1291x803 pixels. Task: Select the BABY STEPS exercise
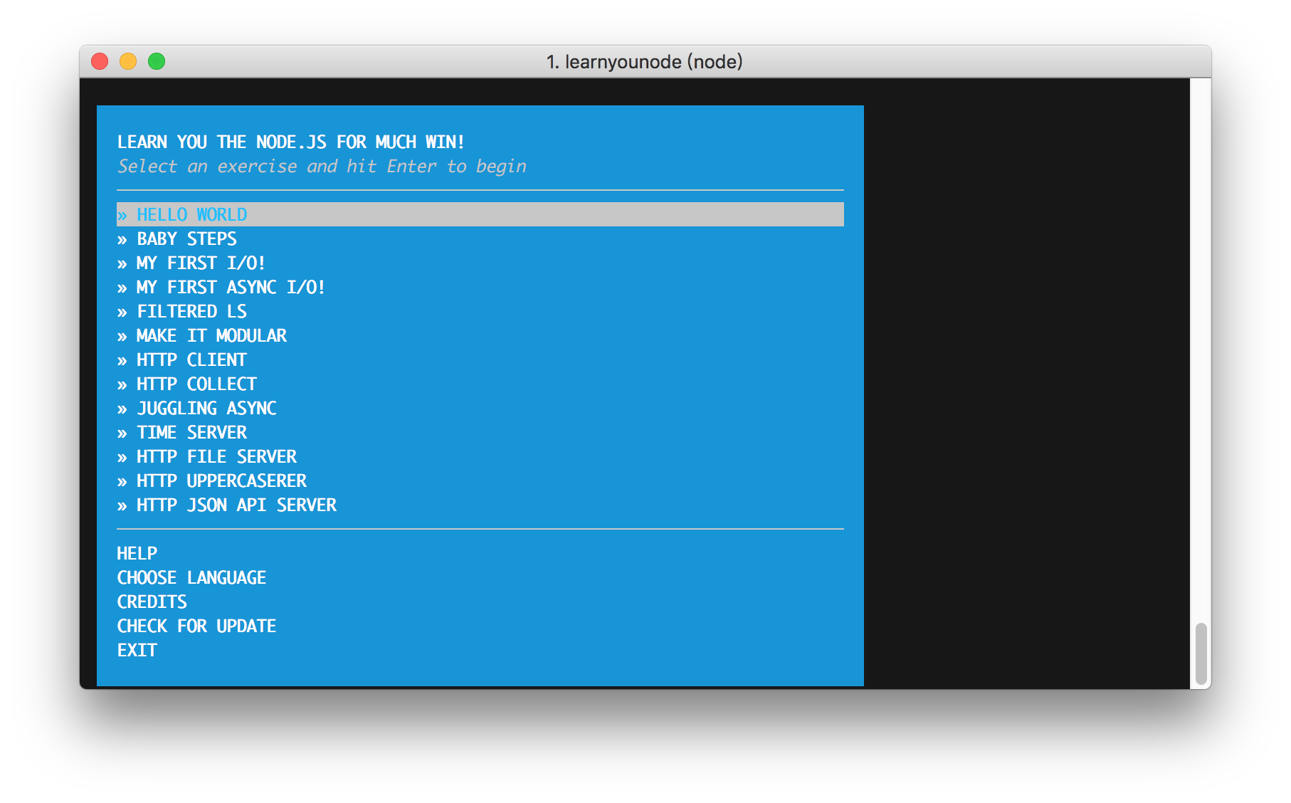(x=186, y=238)
